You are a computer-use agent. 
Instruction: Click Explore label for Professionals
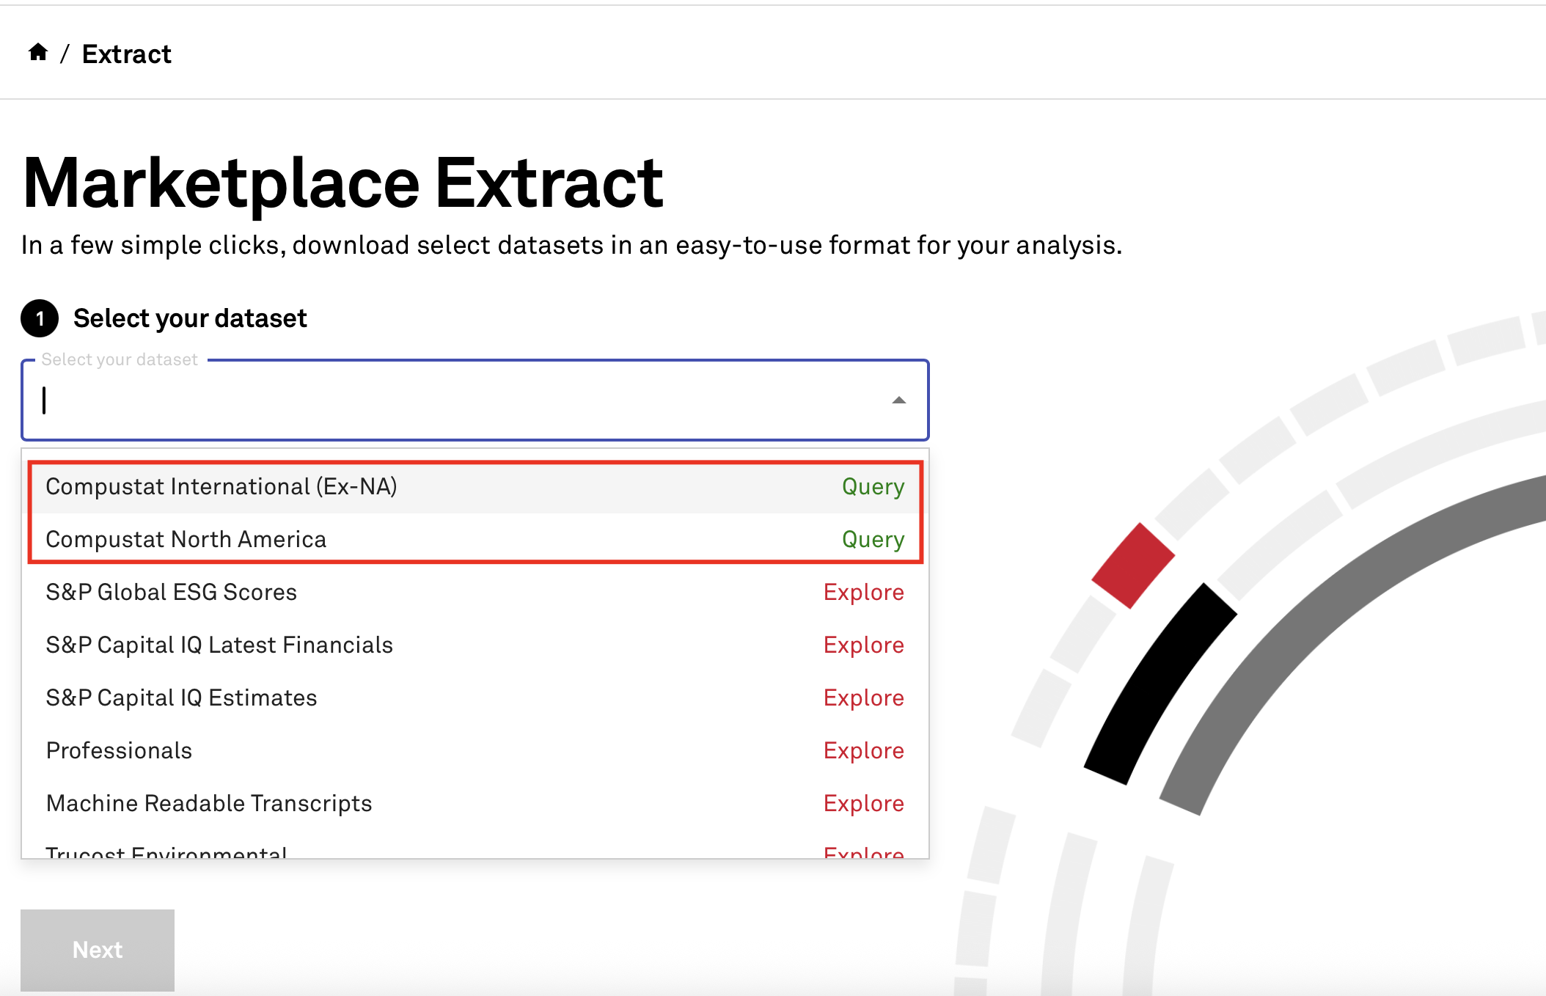[x=864, y=751]
